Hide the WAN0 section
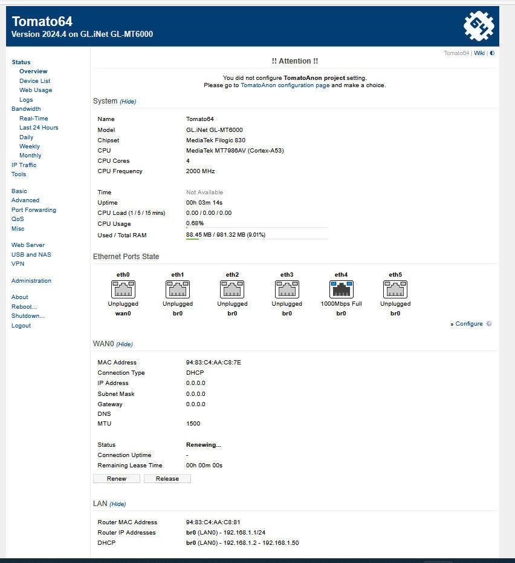515x563 pixels. [x=125, y=344]
